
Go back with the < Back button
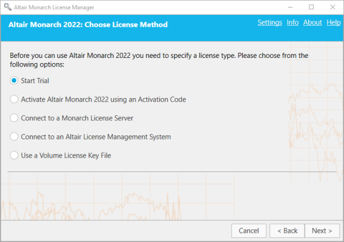click(x=287, y=231)
